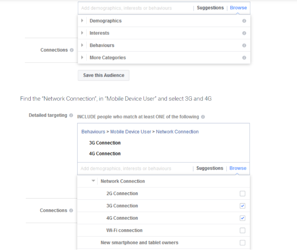Click Mobile Device User breadcrumb link
Viewport: 297px width, 251px height.
click(131, 132)
